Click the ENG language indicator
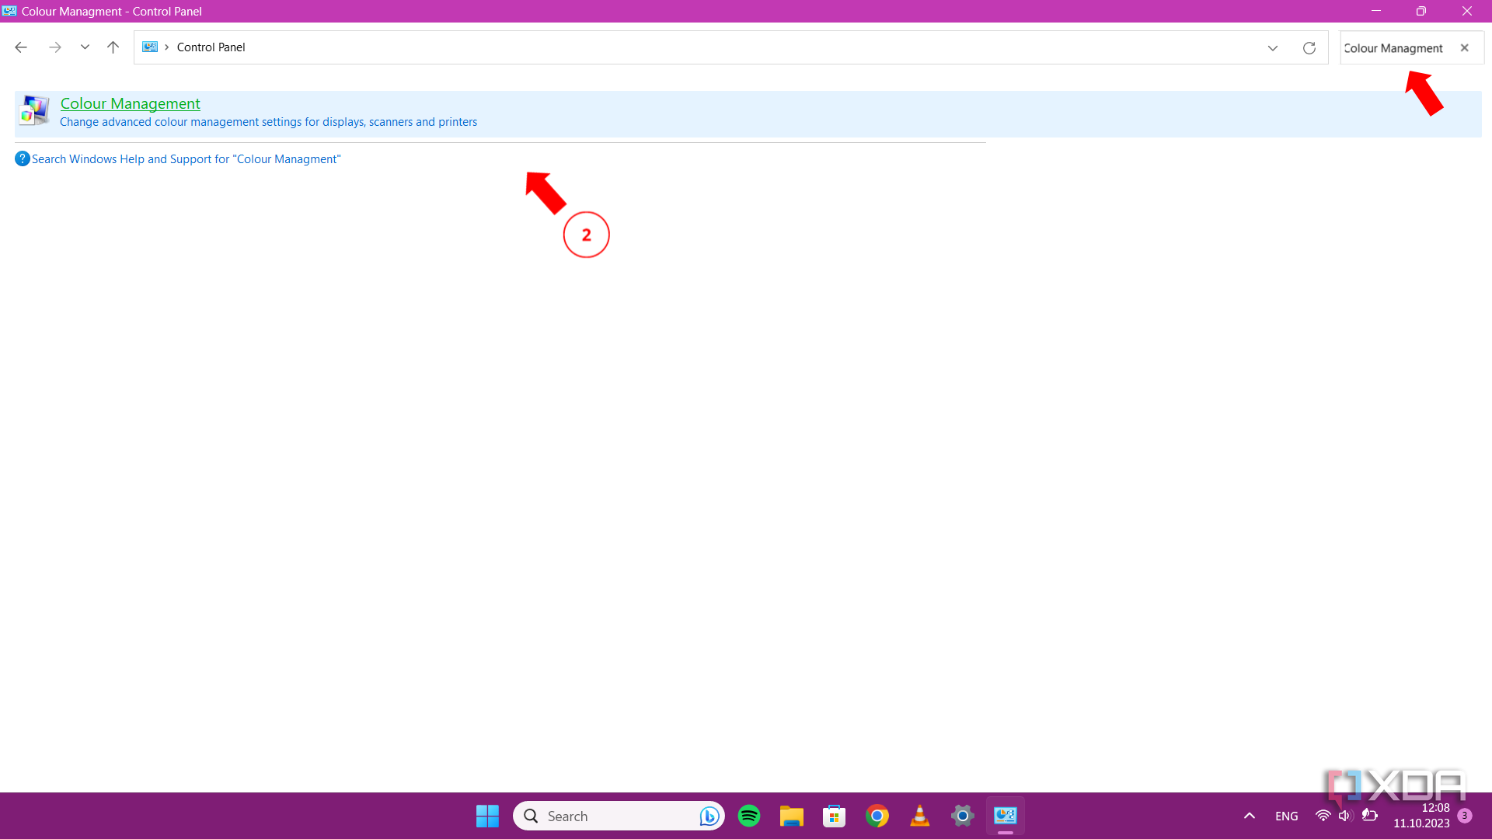The height and width of the screenshot is (839, 1492). pos(1286,816)
